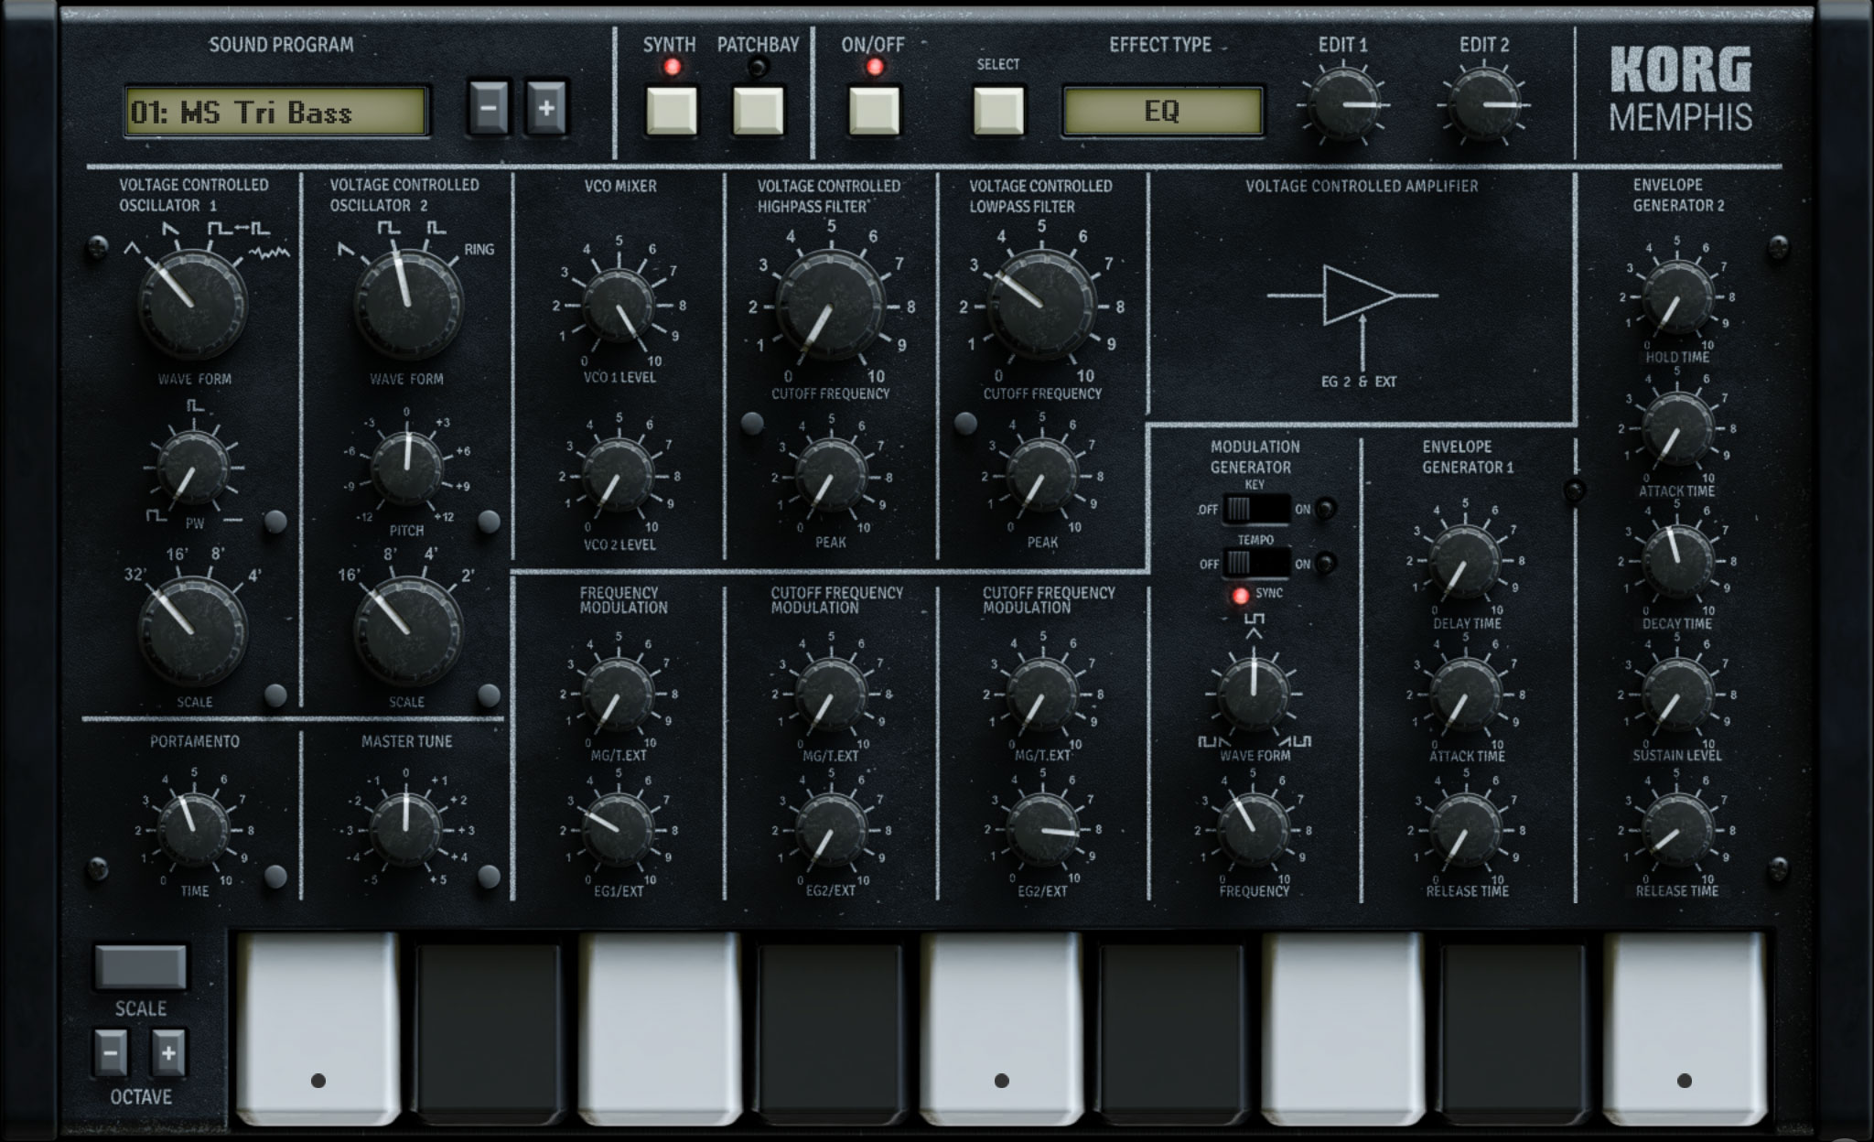
Task: Click the modulation generator WAVE FORM knob
Action: tap(1253, 694)
